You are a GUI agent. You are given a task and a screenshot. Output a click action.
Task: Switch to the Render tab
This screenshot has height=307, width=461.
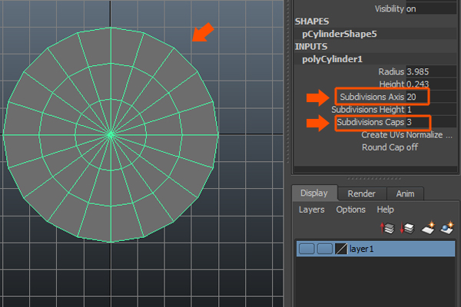coord(361,194)
